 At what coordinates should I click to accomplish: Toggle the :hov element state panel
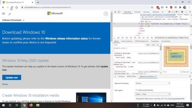pos(148,45)
